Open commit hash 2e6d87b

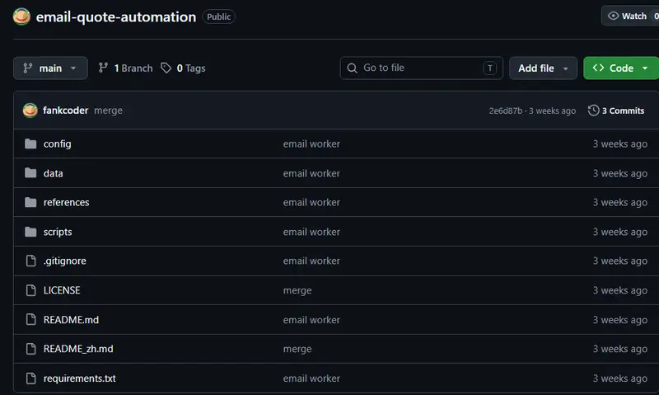(506, 111)
